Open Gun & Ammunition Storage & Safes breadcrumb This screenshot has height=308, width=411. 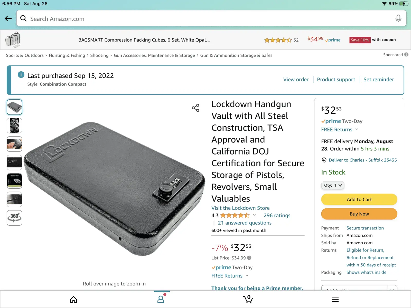(236, 55)
